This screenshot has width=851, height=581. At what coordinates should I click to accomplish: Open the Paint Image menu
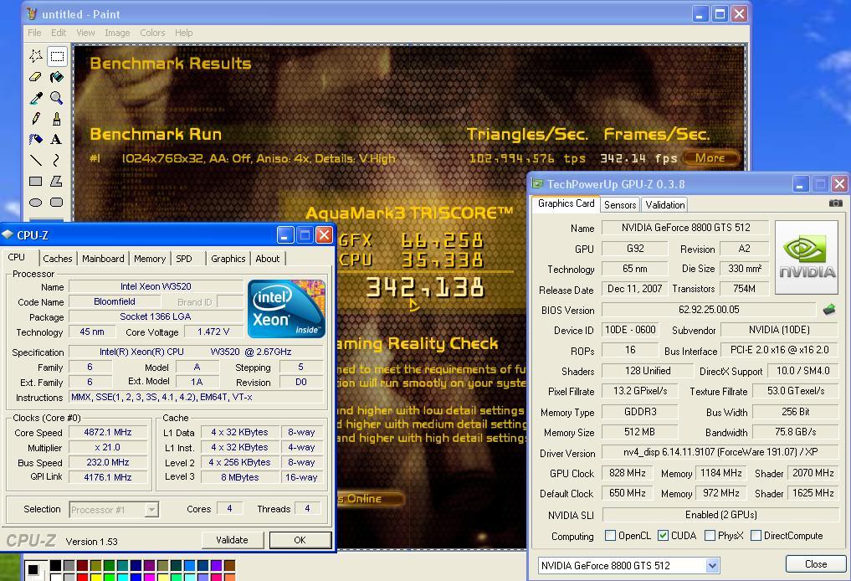click(117, 33)
